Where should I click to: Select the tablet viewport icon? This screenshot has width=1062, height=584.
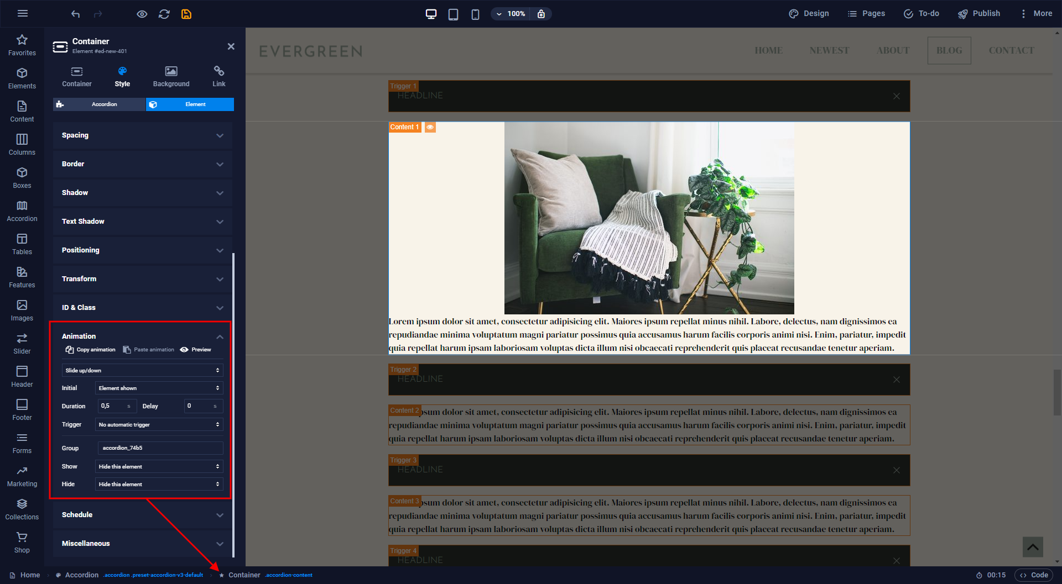click(453, 14)
